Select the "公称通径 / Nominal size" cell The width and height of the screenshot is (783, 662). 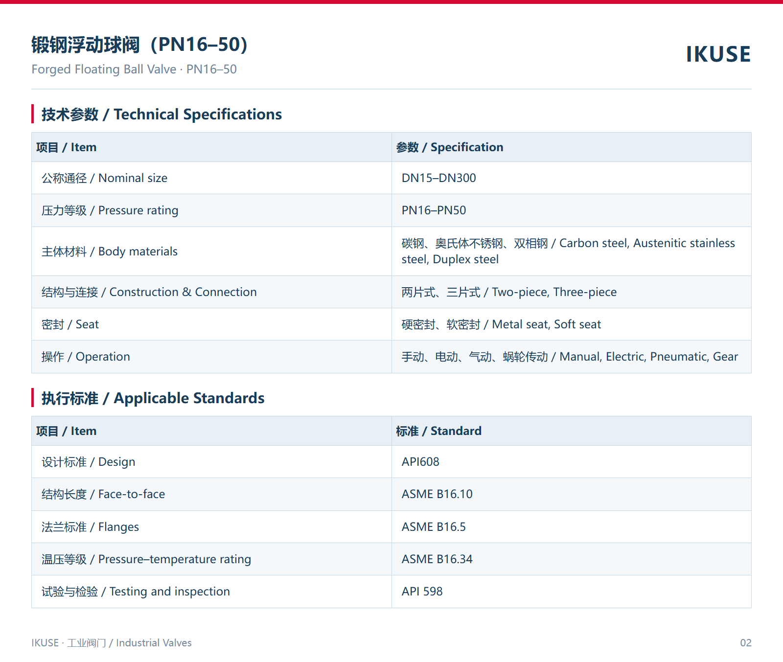[211, 178]
